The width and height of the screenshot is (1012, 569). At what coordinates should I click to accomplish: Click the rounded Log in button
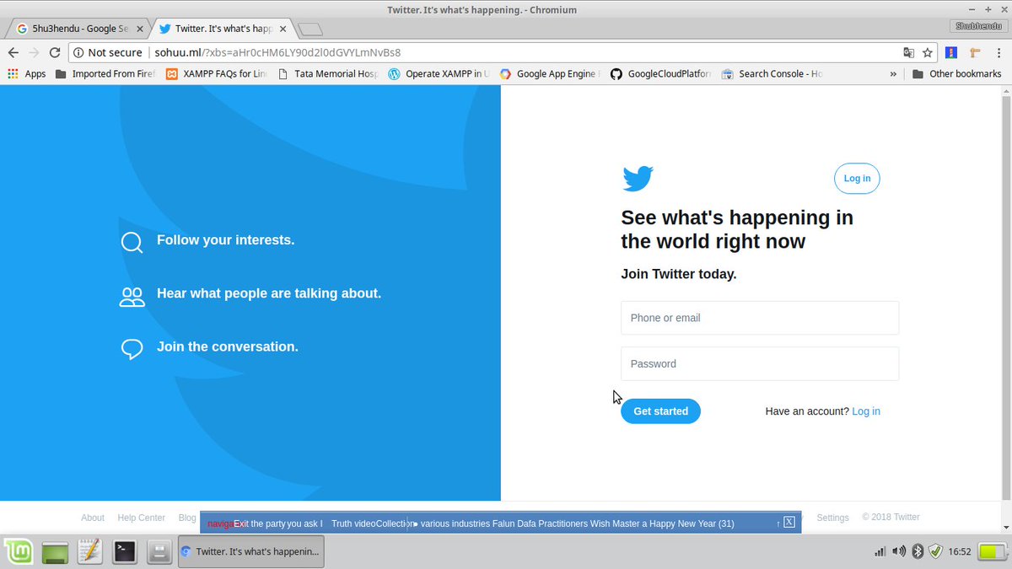point(857,179)
